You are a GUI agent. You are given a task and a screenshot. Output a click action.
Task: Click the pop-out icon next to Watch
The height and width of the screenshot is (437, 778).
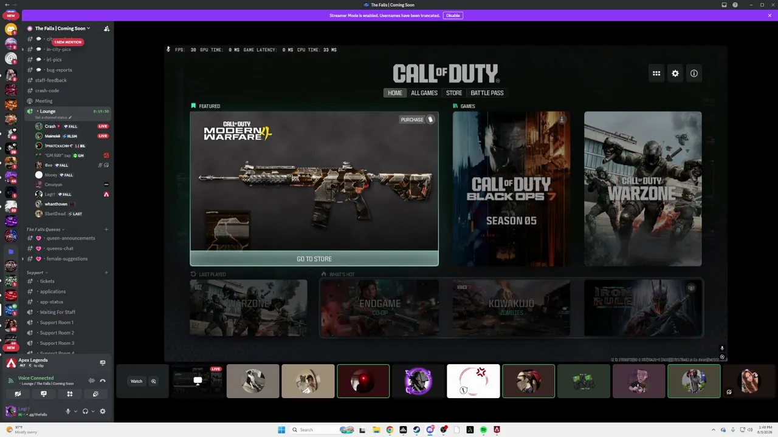click(x=153, y=381)
